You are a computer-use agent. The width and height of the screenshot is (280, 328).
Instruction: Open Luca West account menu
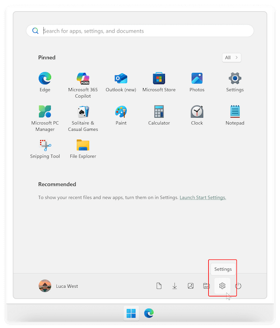tap(58, 286)
